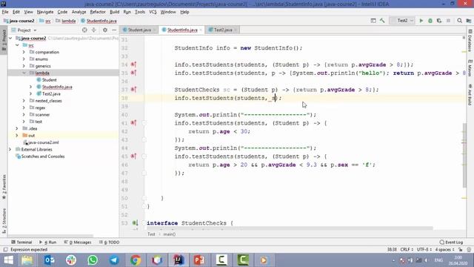Expand the generics folder
The image size is (474, 267).
24,66
